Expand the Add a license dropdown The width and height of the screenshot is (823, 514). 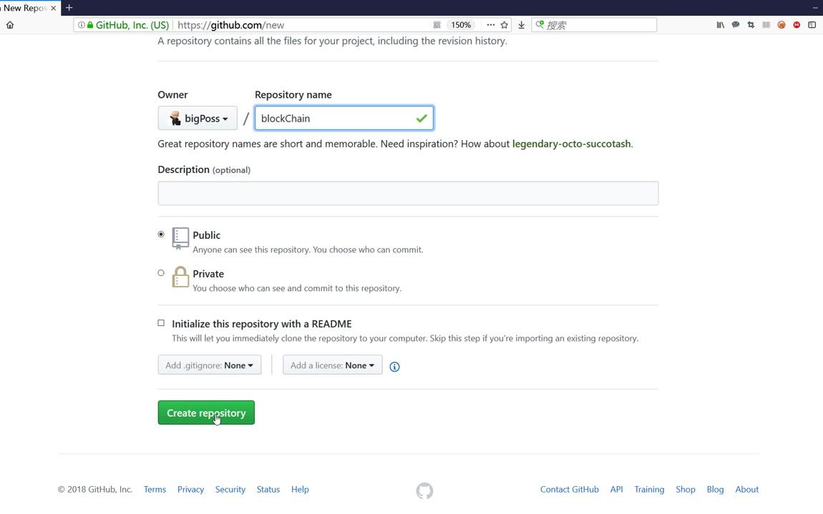point(332,365)
